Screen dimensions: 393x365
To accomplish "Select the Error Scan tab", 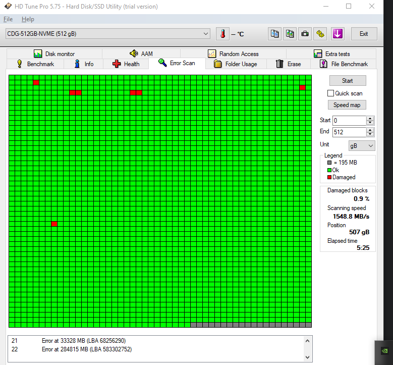I will (177, 63).
